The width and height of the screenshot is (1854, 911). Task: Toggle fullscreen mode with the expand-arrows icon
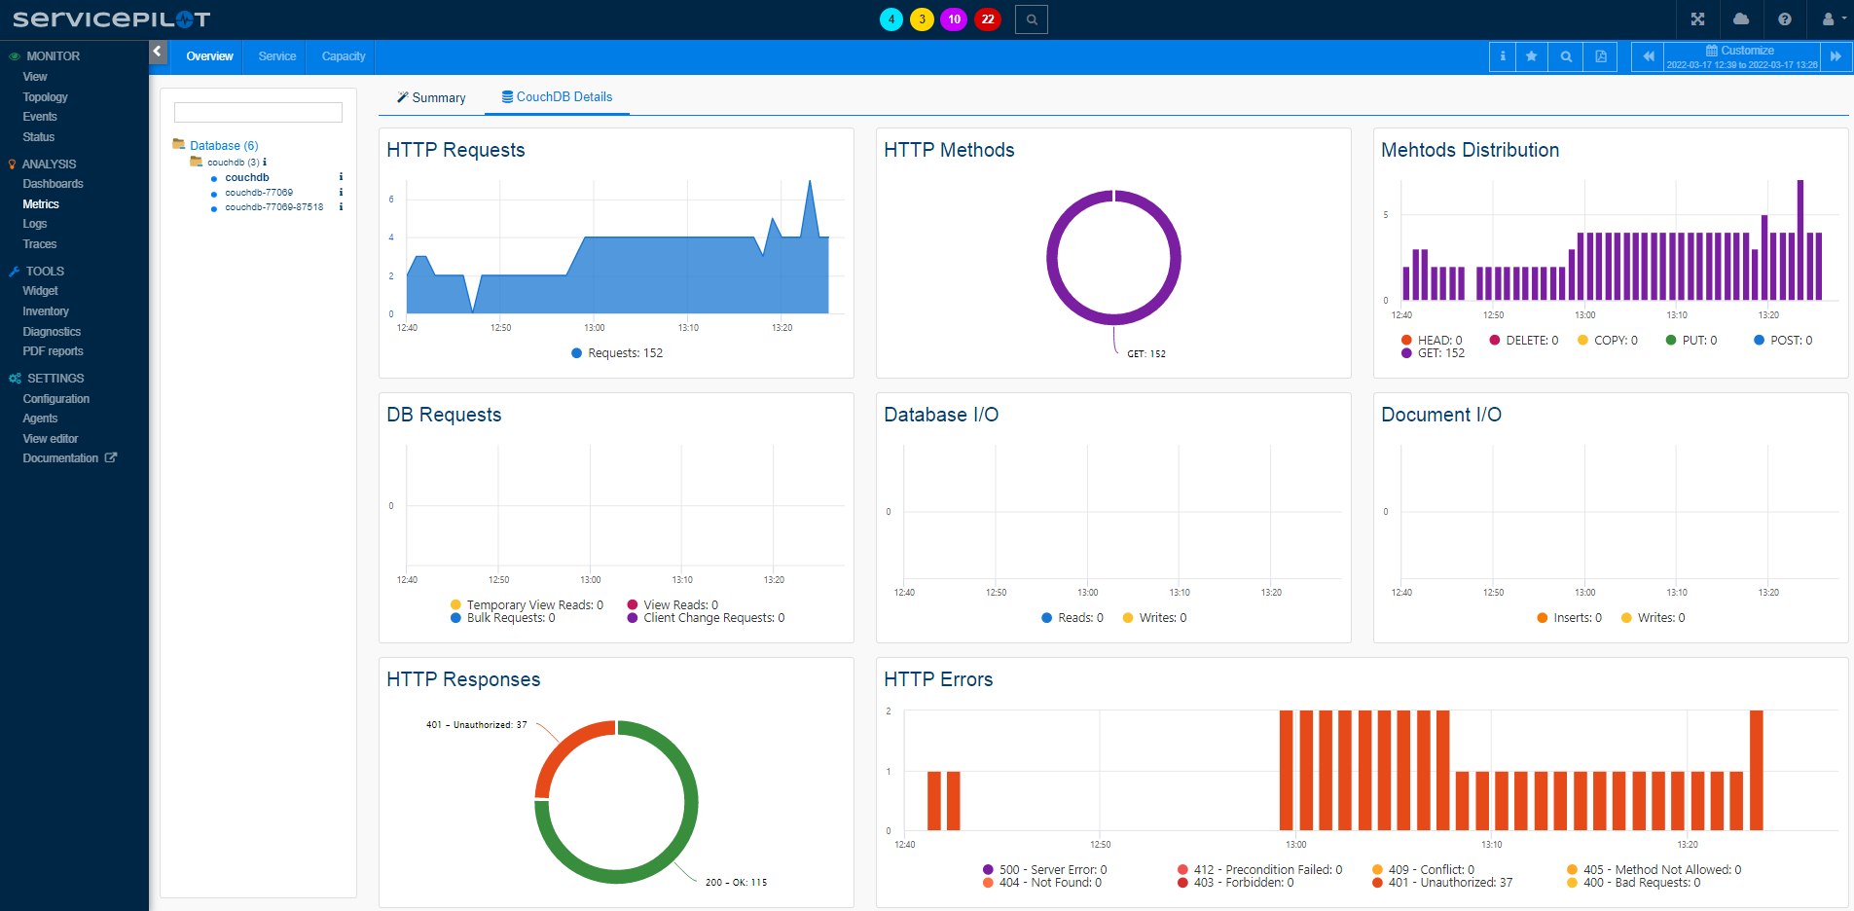tap(1697, 19)
